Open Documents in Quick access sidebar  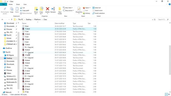(x=10, y=26)
